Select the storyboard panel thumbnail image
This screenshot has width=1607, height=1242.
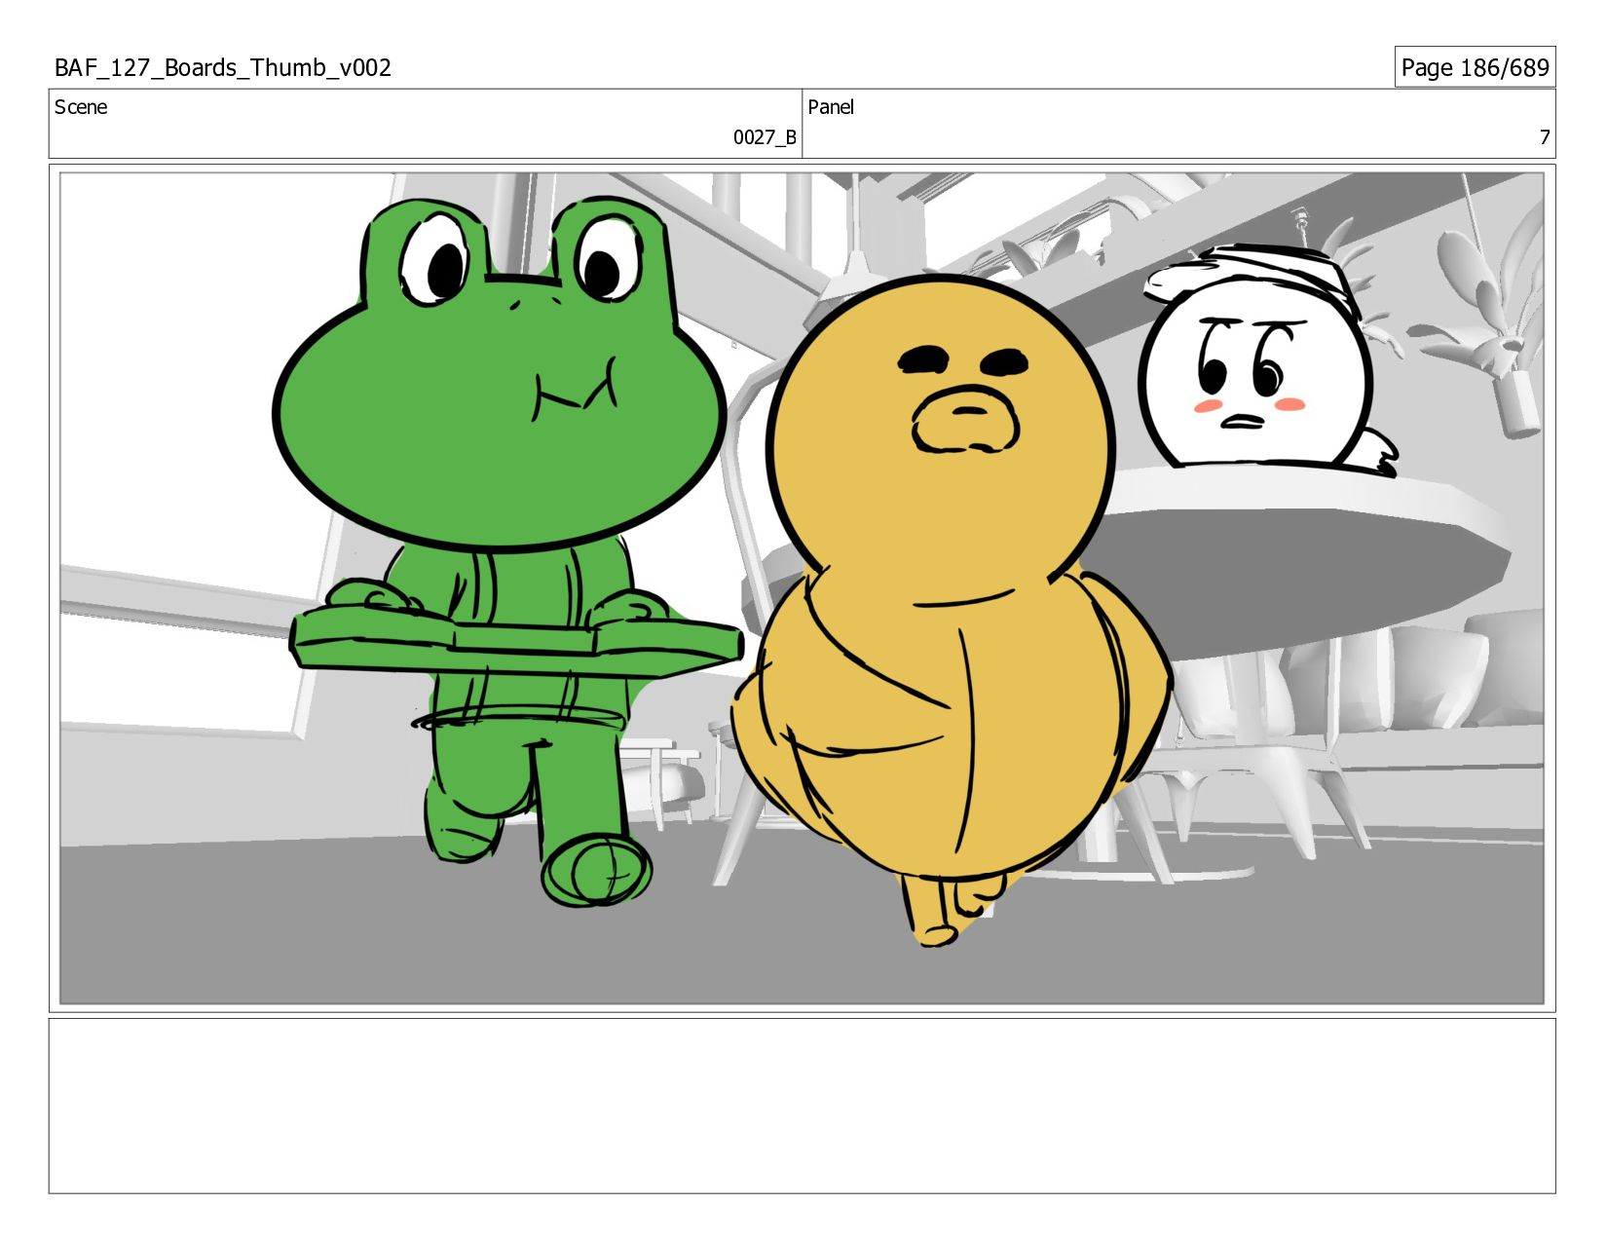click(x=802, y=588)
